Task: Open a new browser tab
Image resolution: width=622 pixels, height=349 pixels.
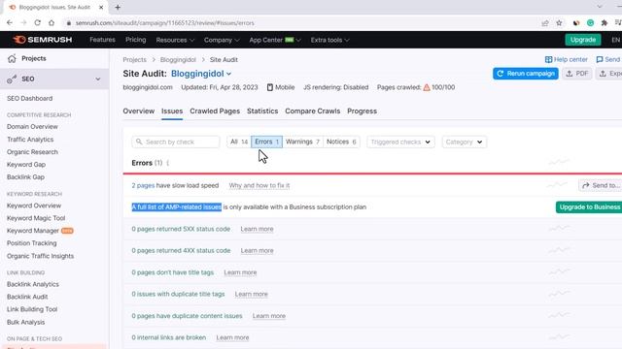Action: click(118, 7)
